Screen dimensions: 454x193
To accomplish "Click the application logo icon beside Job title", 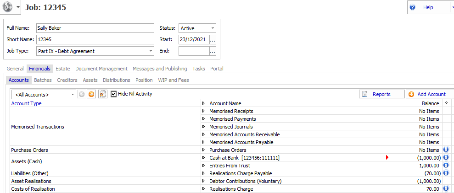I will [7, 8].
